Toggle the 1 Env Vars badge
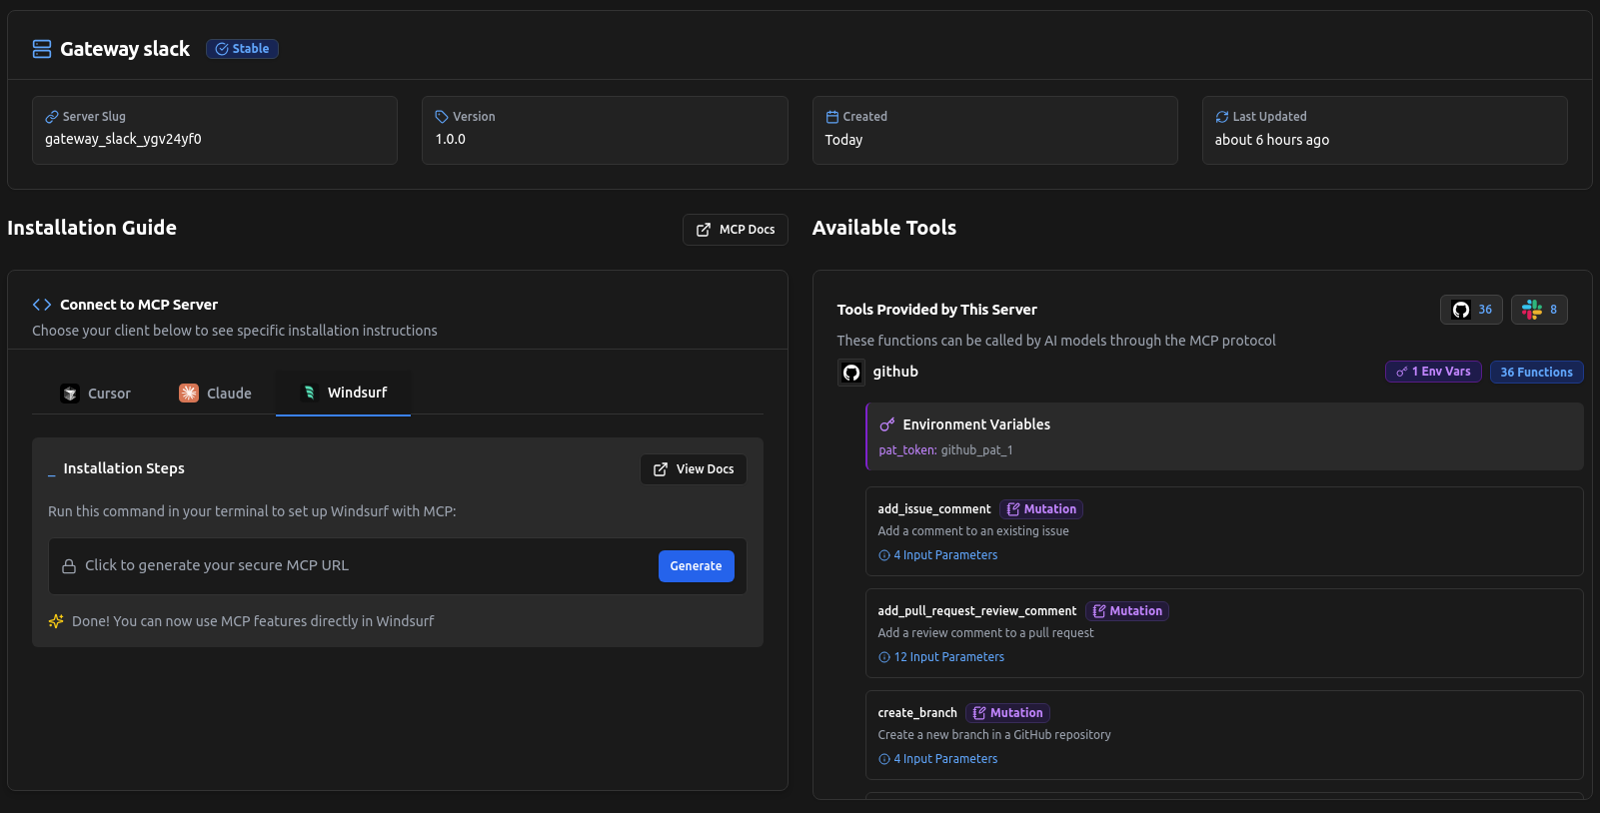 click(x=1433, y=372)
